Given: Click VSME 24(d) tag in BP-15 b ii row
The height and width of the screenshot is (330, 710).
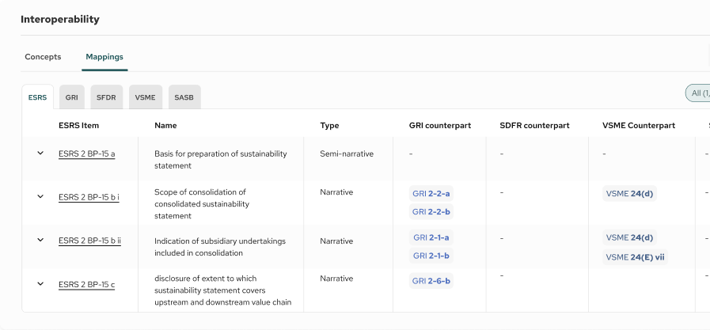Looking at the screenshot, I should (629, 237).
